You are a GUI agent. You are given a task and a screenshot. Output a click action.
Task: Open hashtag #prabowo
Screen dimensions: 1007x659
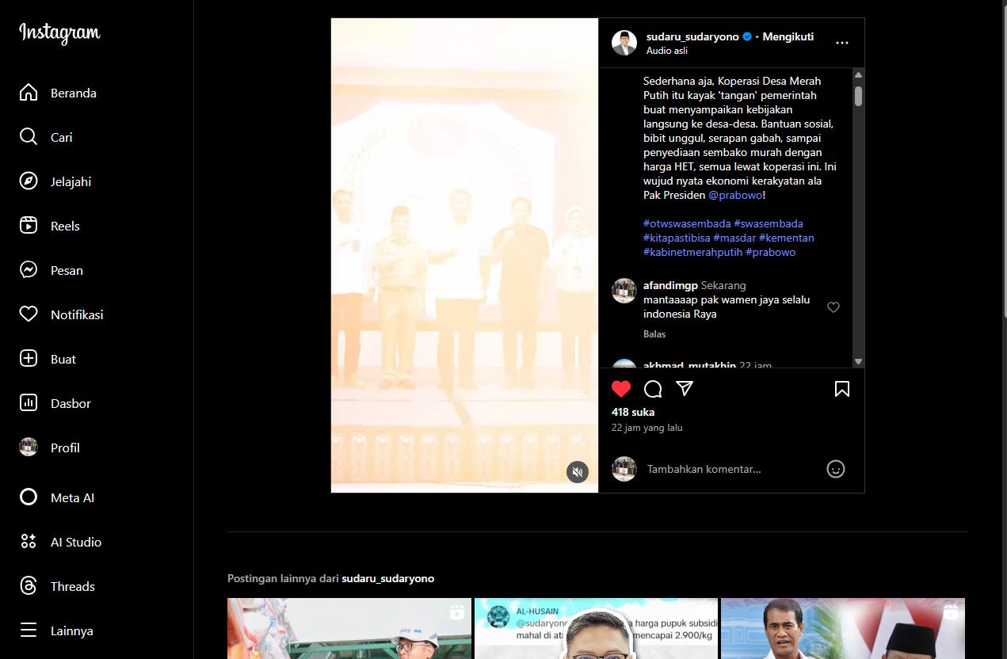[x=771, y=252]
